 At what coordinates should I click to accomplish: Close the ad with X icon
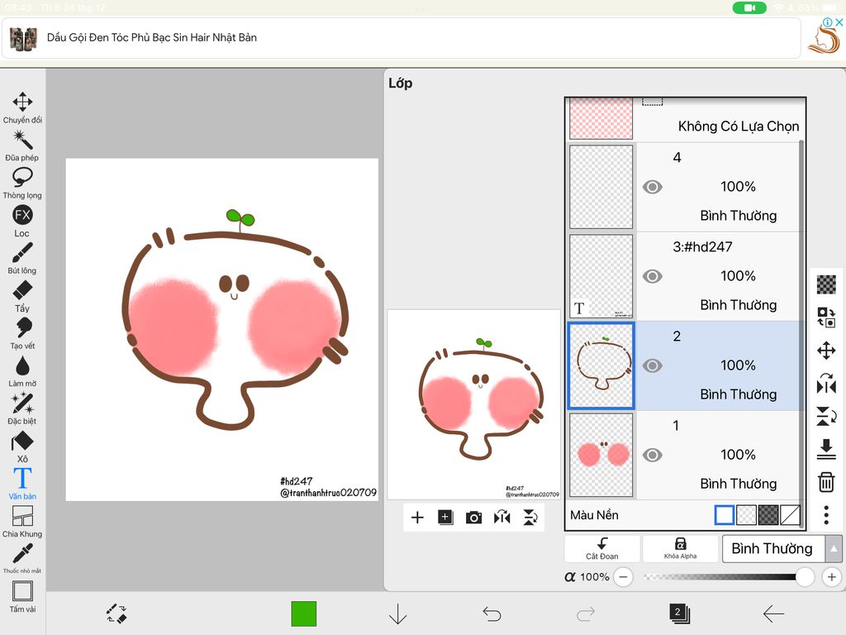coord(839,22)
